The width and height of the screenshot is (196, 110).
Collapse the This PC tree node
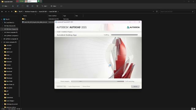pos(2,19)
